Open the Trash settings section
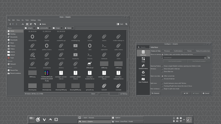The height and width of the screenshot is (124, 221). 143,73
